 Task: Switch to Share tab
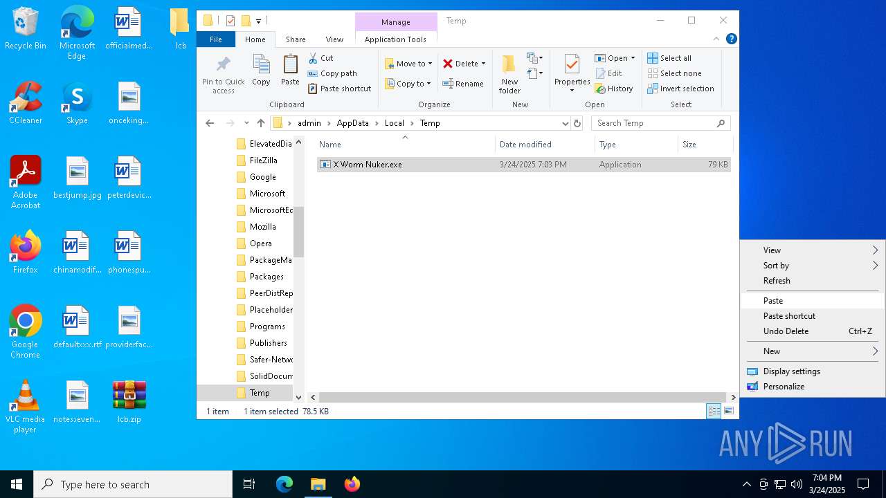[x=296, y=39]
